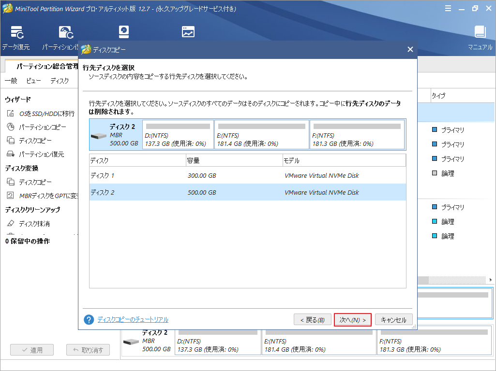Click the キャンセル button
This screenshot has width=496, height=371.
[x=393, y=320]
